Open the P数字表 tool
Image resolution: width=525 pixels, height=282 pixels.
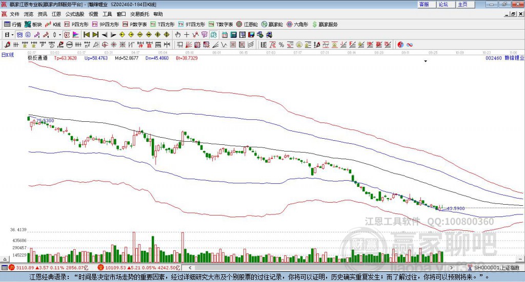(x=135, y=25)
